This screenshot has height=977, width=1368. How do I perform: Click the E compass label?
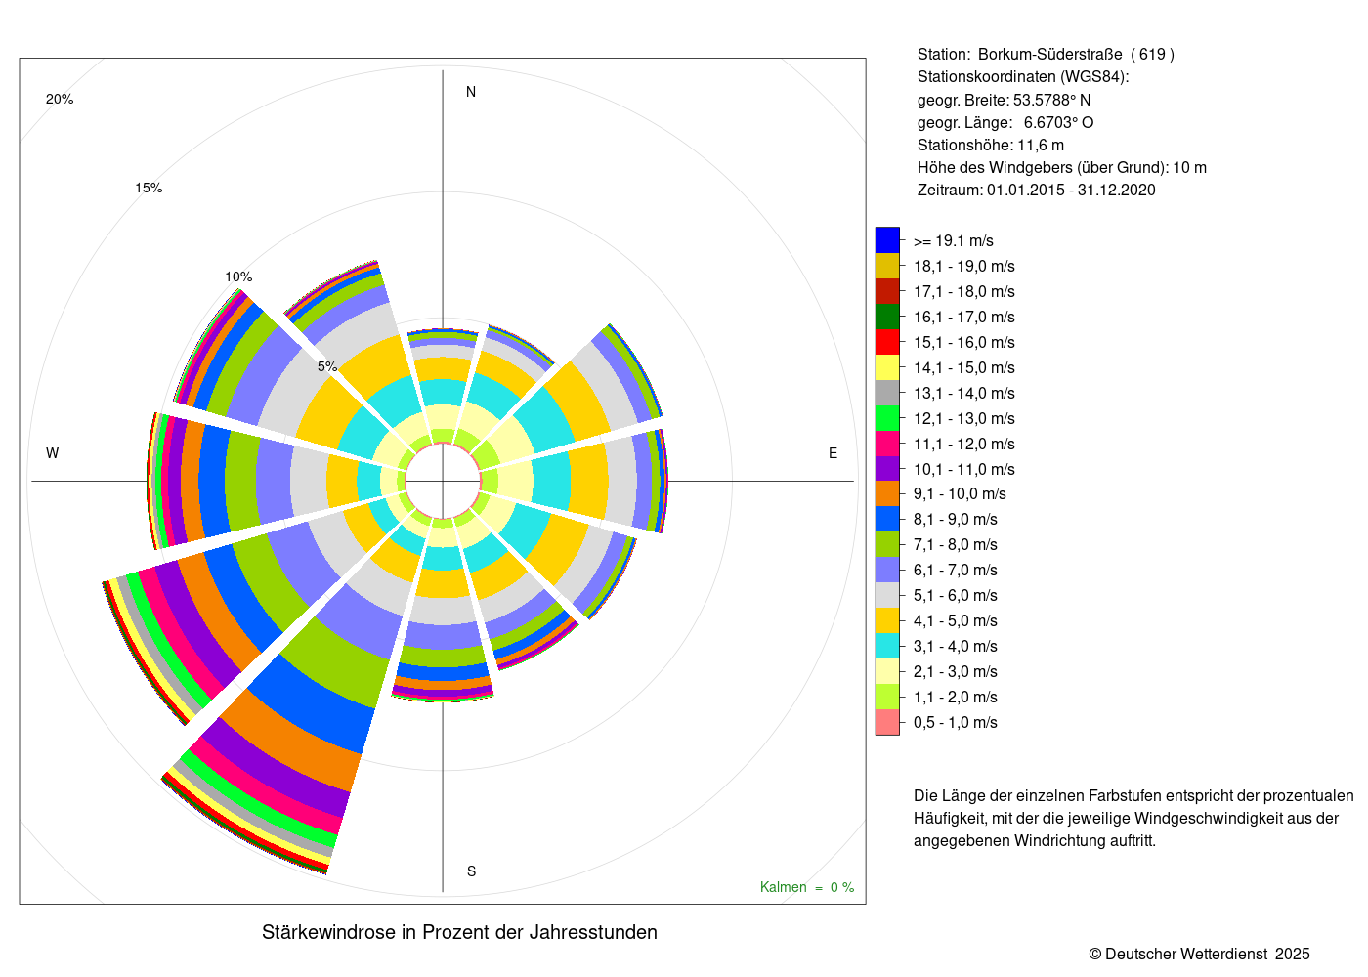coord(833,453)
